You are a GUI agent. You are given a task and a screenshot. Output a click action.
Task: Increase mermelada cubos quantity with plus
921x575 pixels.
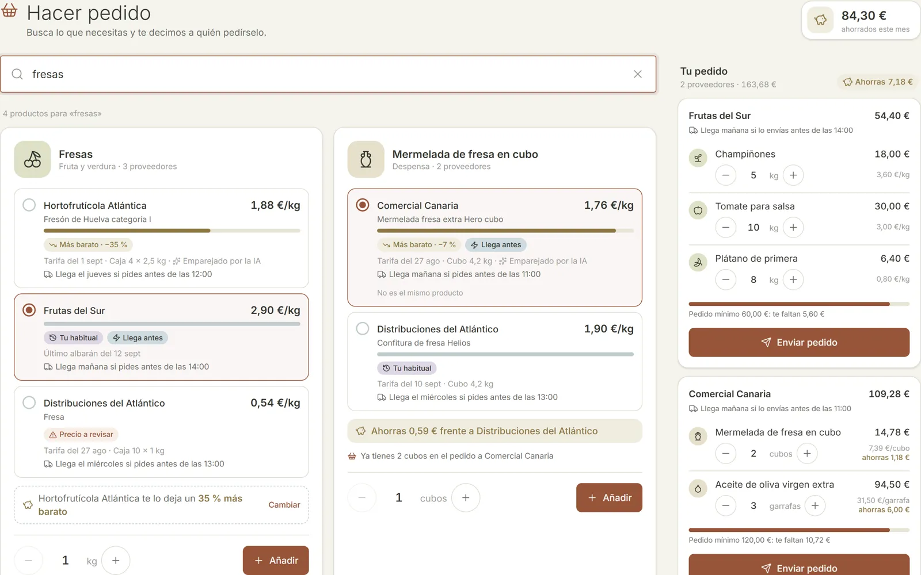pyautogui.click(x=466, y=497)
